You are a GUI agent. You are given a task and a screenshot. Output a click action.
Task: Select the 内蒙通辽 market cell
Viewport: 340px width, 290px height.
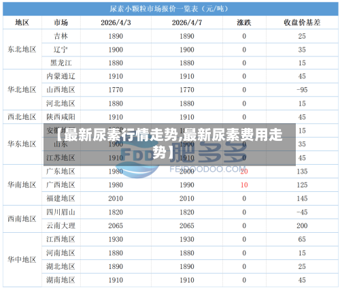tap(61, 76)
